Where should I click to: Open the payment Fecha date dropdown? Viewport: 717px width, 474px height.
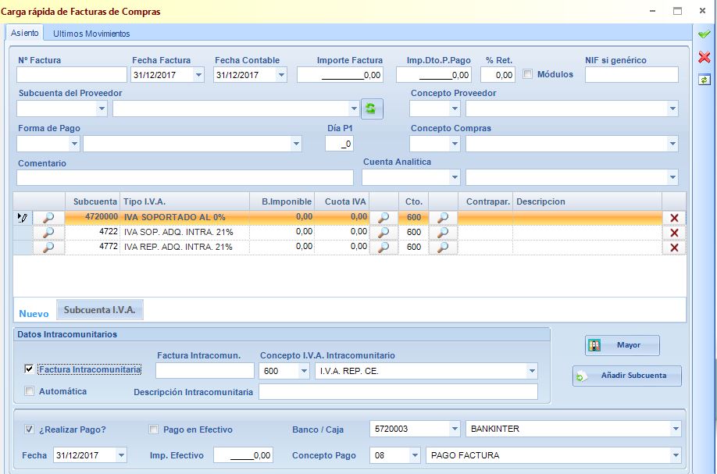(121, 455)
